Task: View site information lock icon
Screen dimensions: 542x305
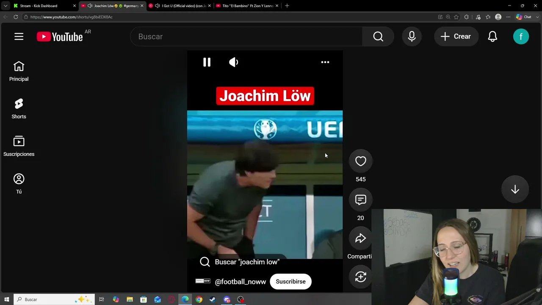Action: [x=26, y=17]
